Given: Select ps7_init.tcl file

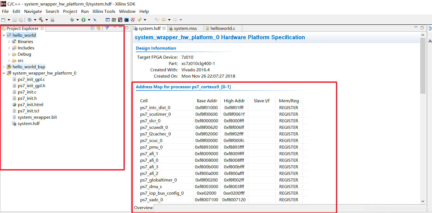Looking at the screenshot, I should (28, 111).
